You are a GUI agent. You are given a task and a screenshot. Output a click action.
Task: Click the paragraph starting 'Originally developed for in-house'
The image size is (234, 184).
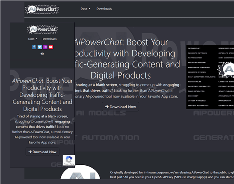pos(172,175)
